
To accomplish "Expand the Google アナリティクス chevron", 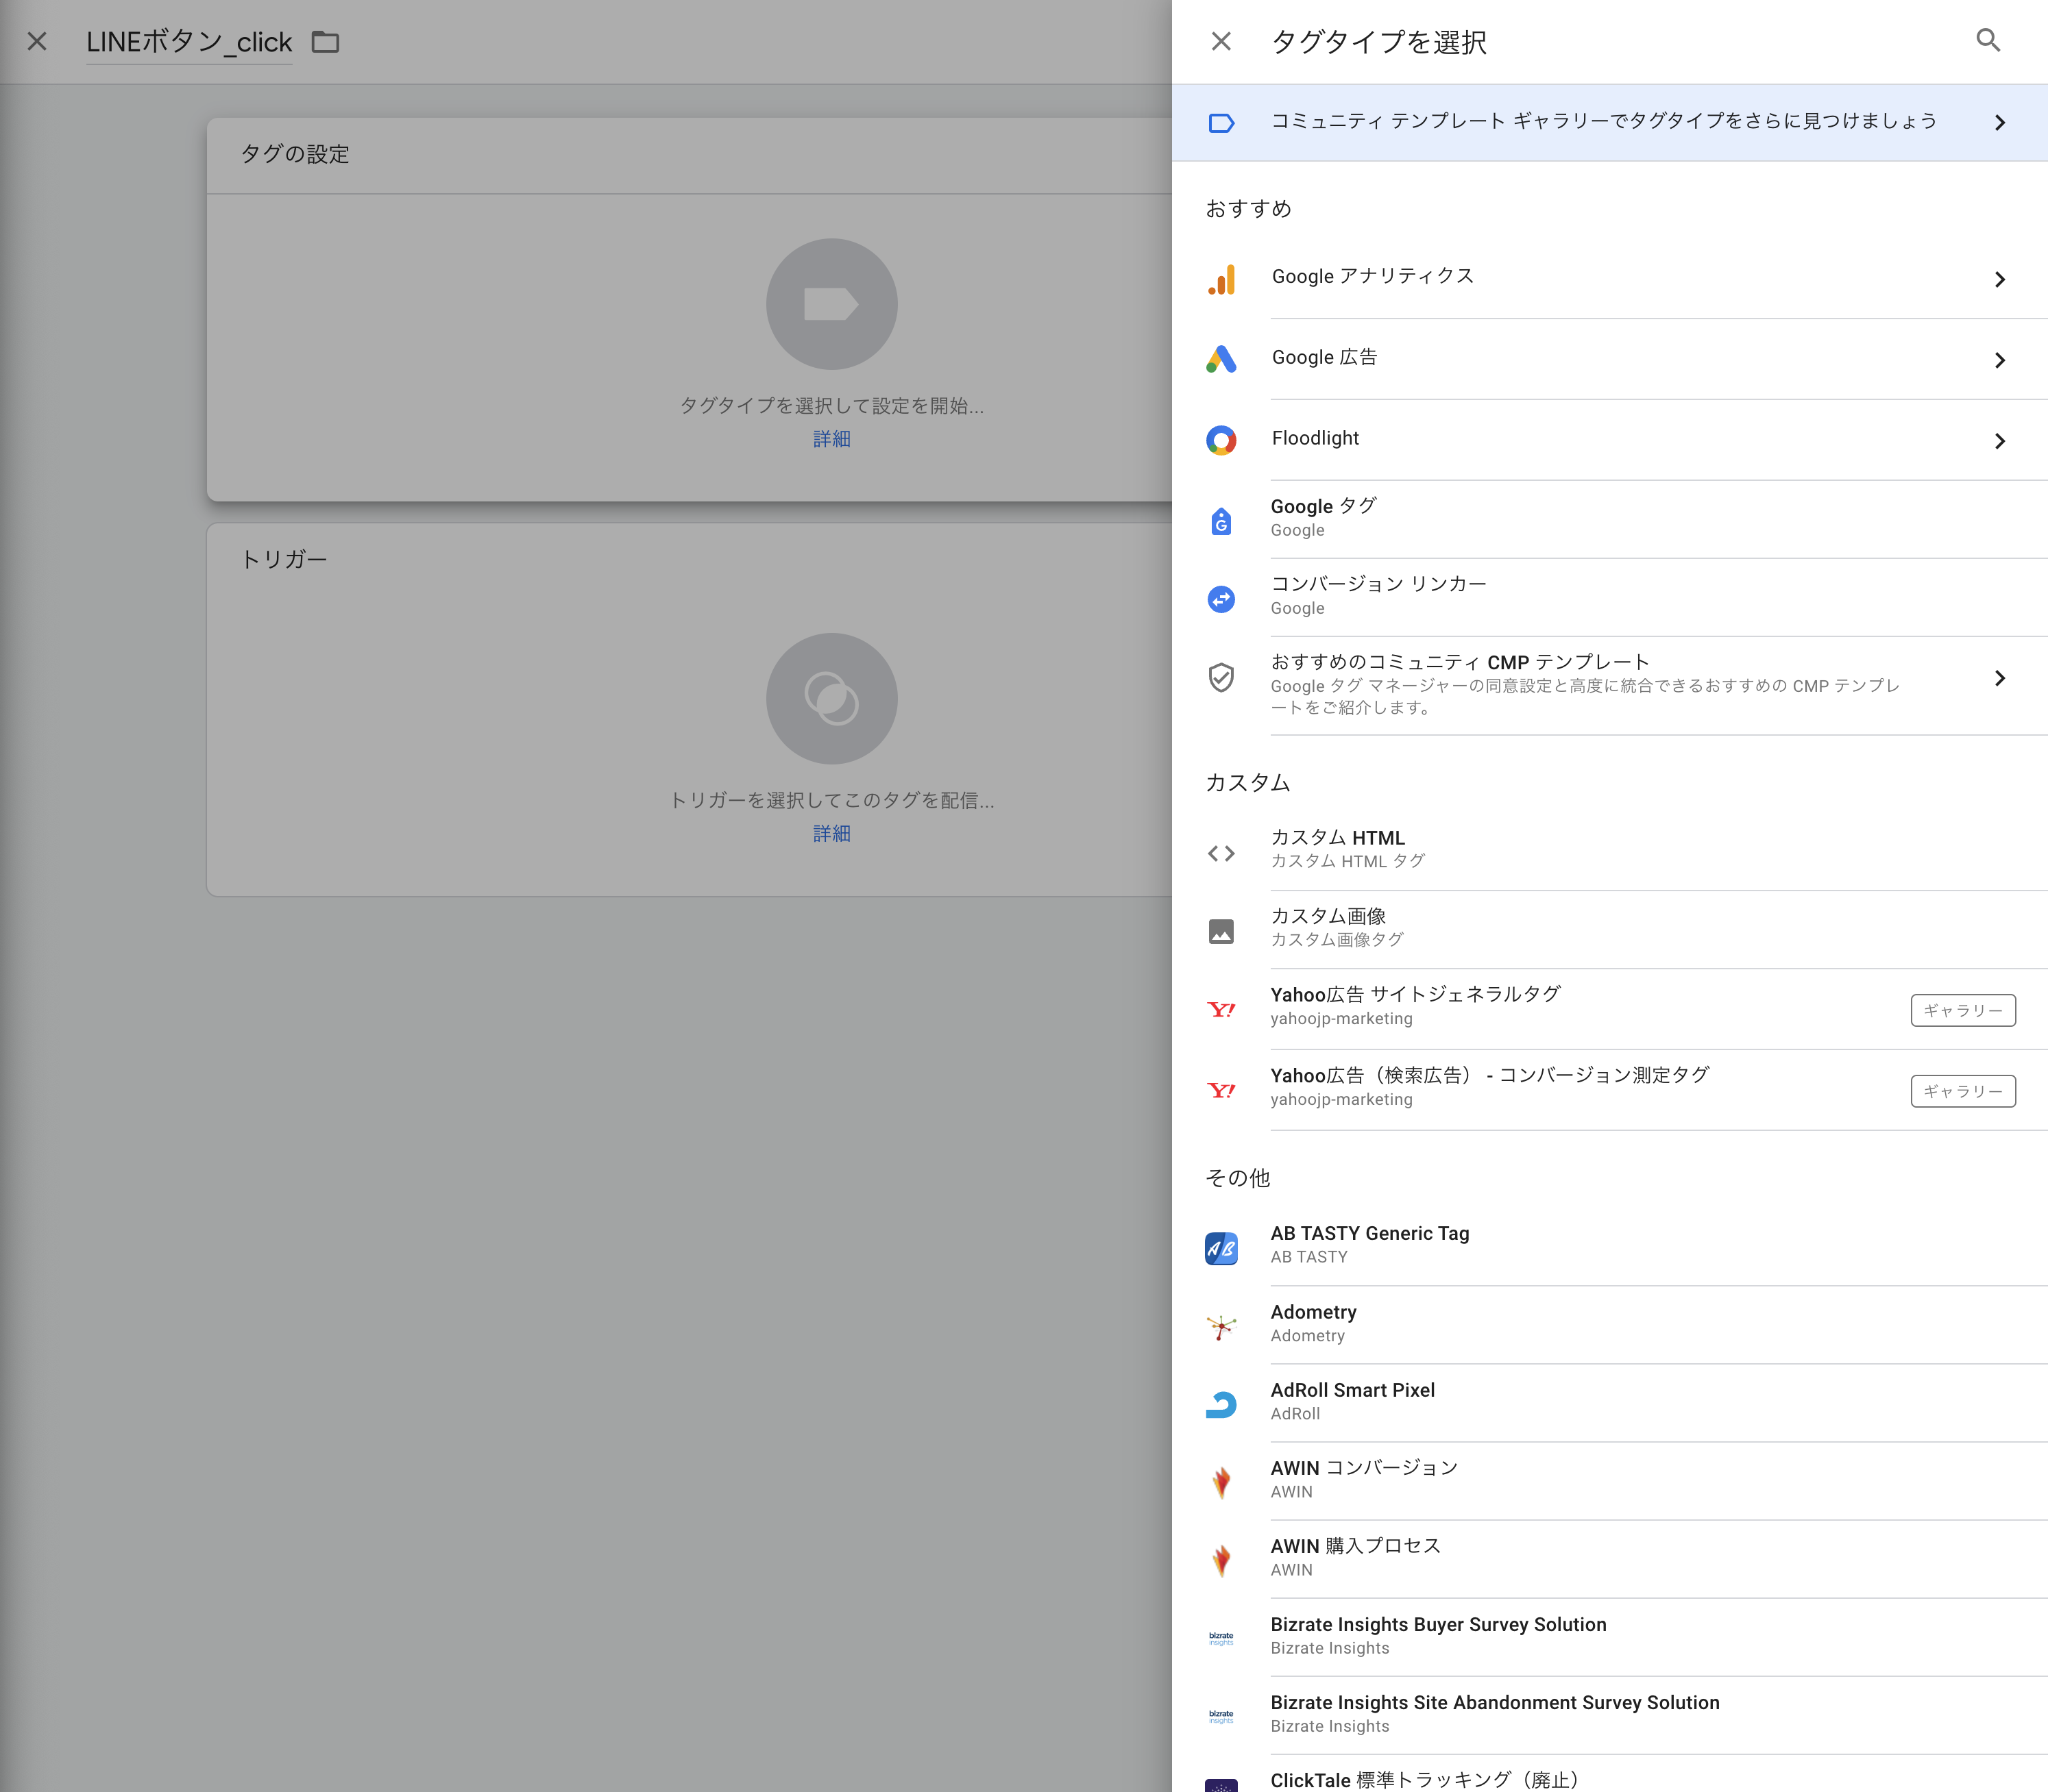I will click(1999, 279).
